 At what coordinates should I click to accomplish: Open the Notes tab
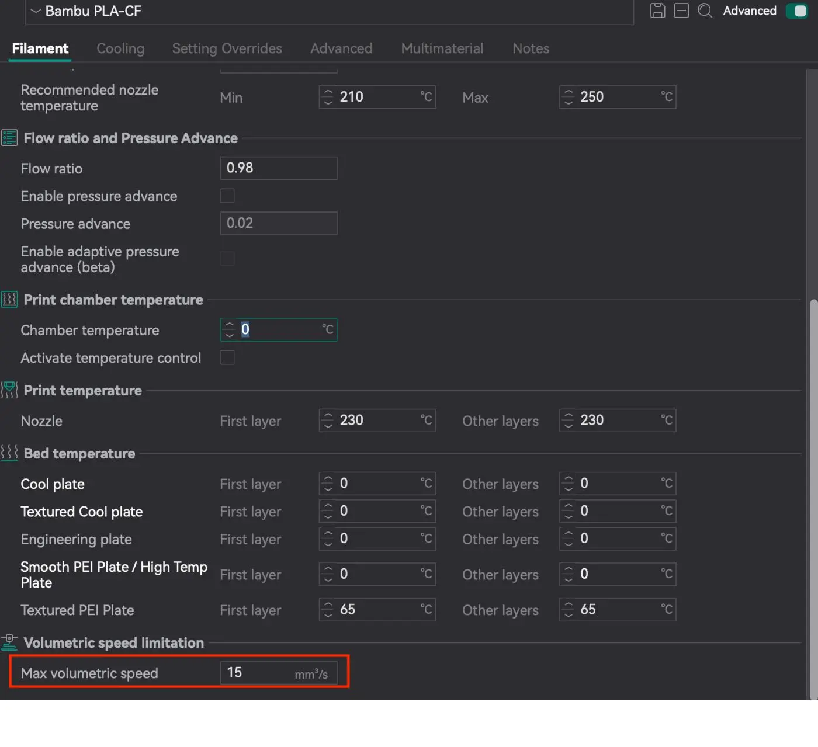(x=531, y=48)
